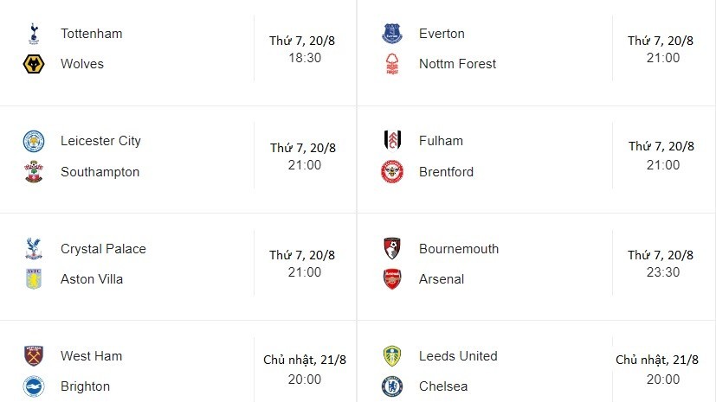The width and height of the screenshot is (716, 402).
Task: Open the West Ham team name
Action: point(91,356)
